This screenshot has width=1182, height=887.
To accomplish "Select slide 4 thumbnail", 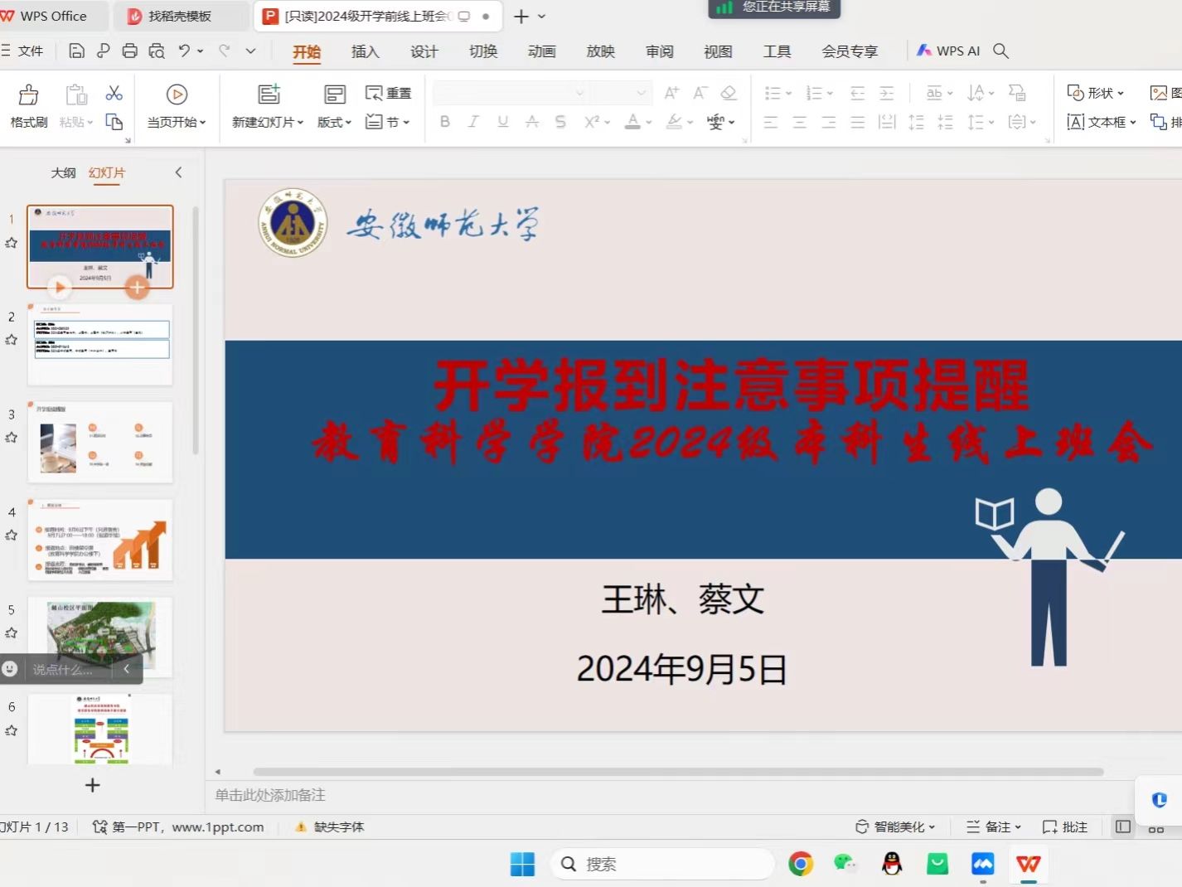I will tap(100, 540).
